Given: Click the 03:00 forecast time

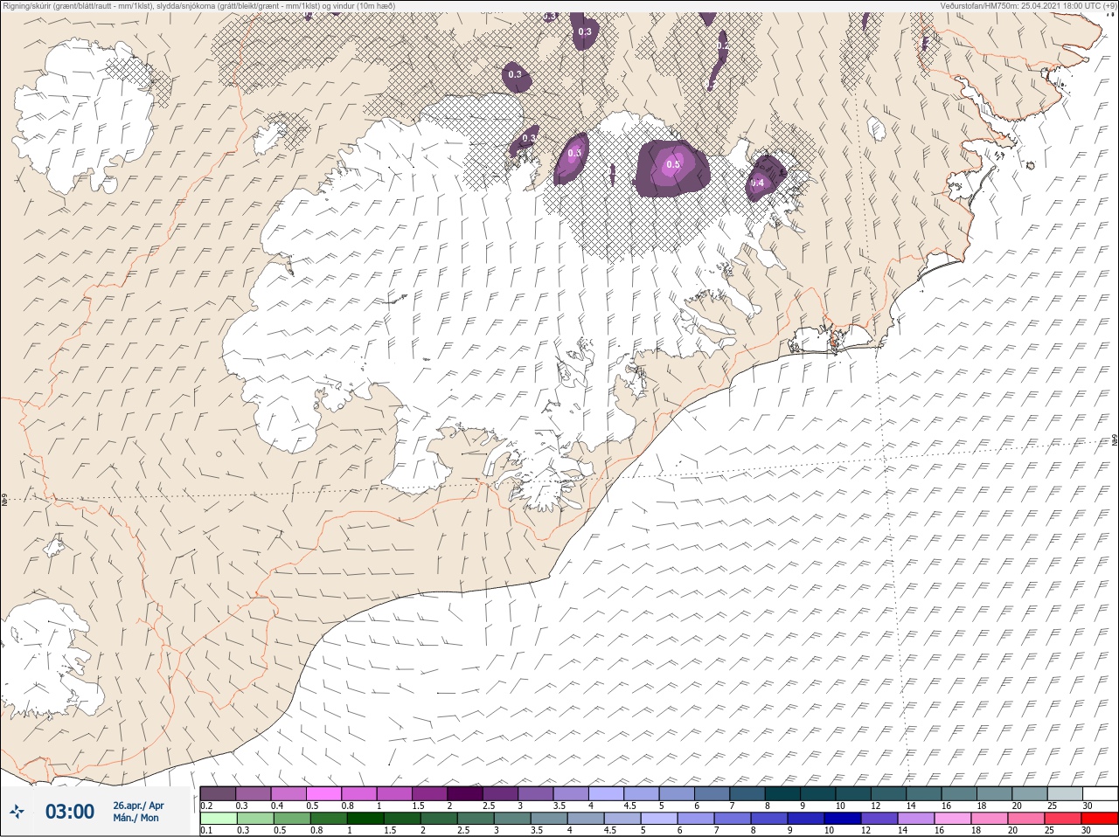Looking at the screenshot, I should pos(70,812).
